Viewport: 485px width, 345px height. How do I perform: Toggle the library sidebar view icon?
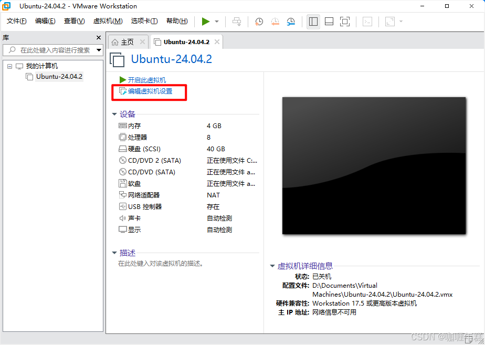(x=313, y=22)
